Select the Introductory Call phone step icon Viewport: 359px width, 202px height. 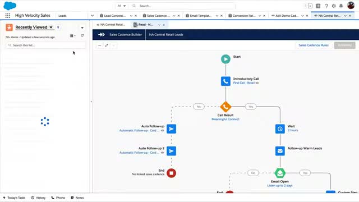225,81
